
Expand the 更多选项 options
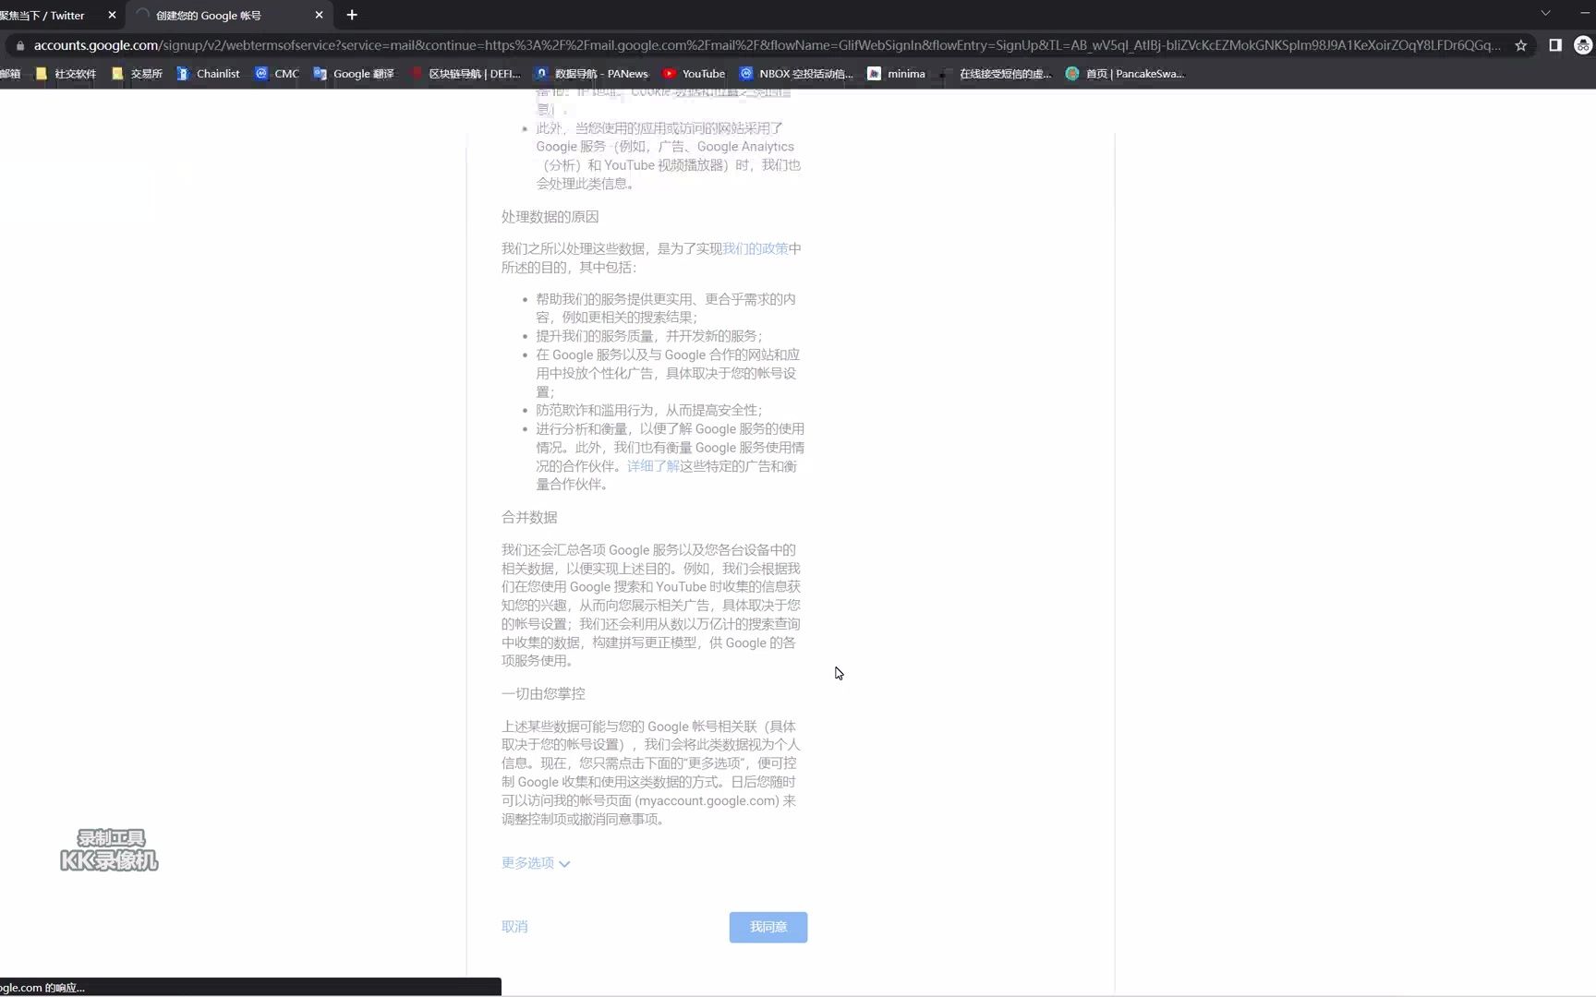click(536, 863)
